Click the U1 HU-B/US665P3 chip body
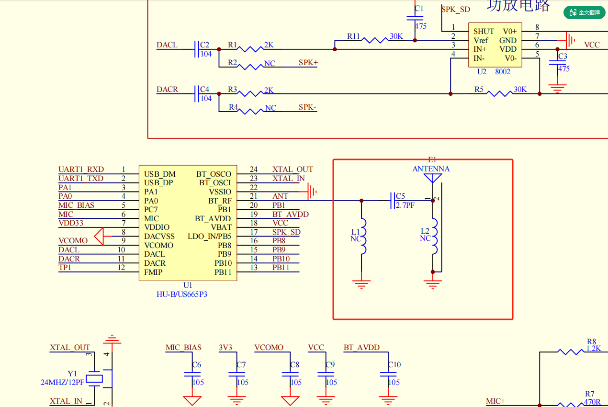 (188, 223)
